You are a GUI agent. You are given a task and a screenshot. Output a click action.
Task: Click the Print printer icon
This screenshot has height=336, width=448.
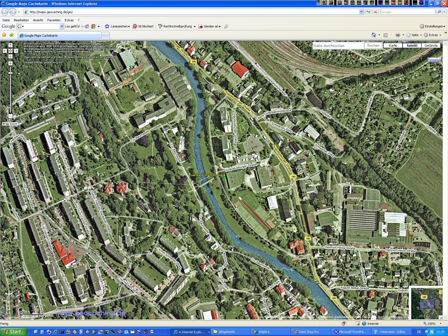(398, 35)
